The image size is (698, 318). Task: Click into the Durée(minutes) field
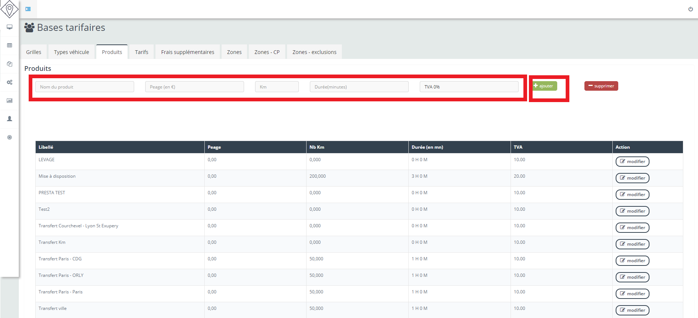(x=359, y=87)
